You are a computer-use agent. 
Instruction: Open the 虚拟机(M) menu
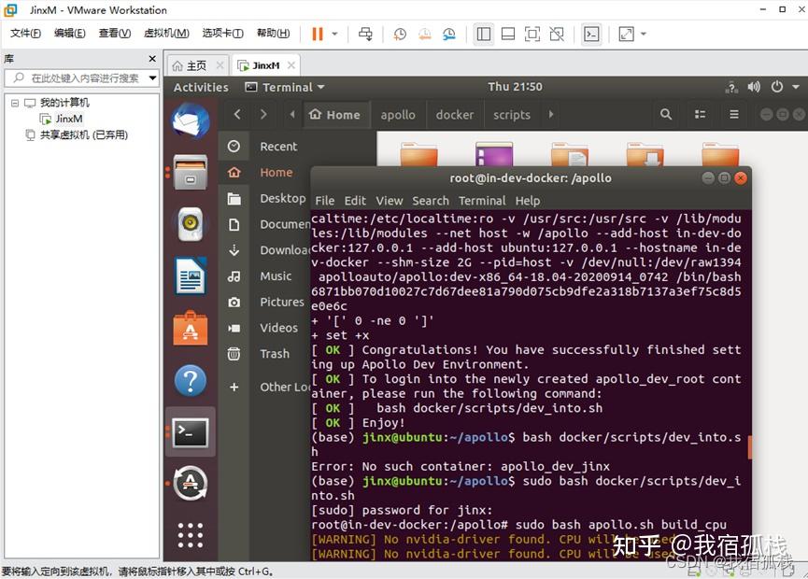166,34
